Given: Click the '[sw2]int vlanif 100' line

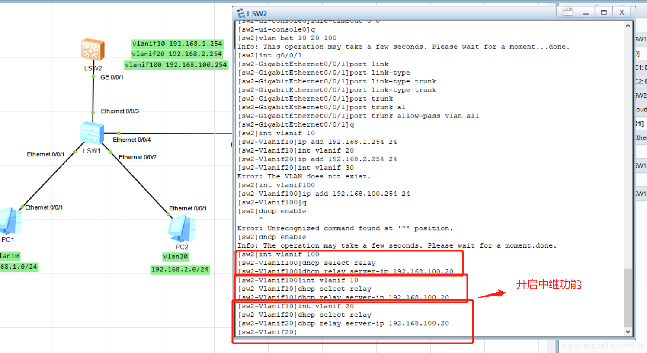Looking at the screenshot, I should click(x=278, y=254).
